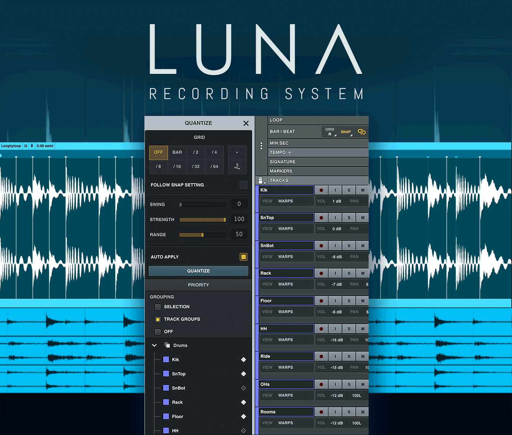Choose the /32 grid division

[x=196, y=166]
